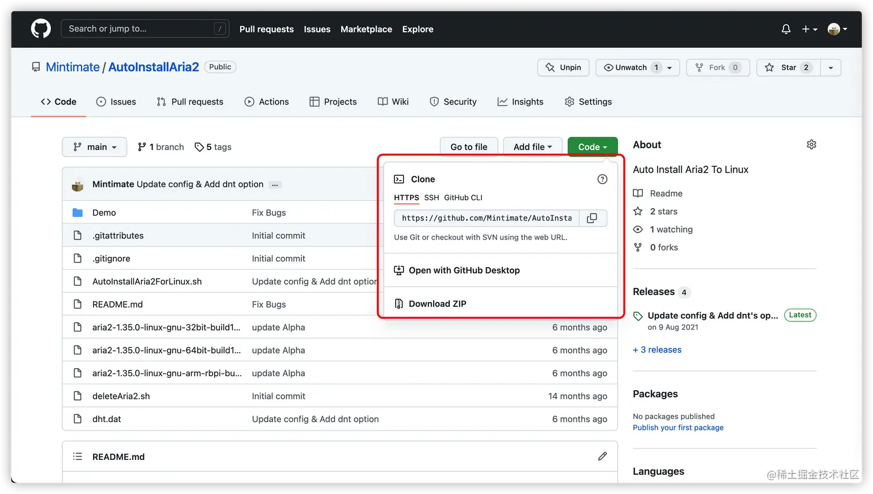Go to Issues in top navigation

click(x=317, y=29)
